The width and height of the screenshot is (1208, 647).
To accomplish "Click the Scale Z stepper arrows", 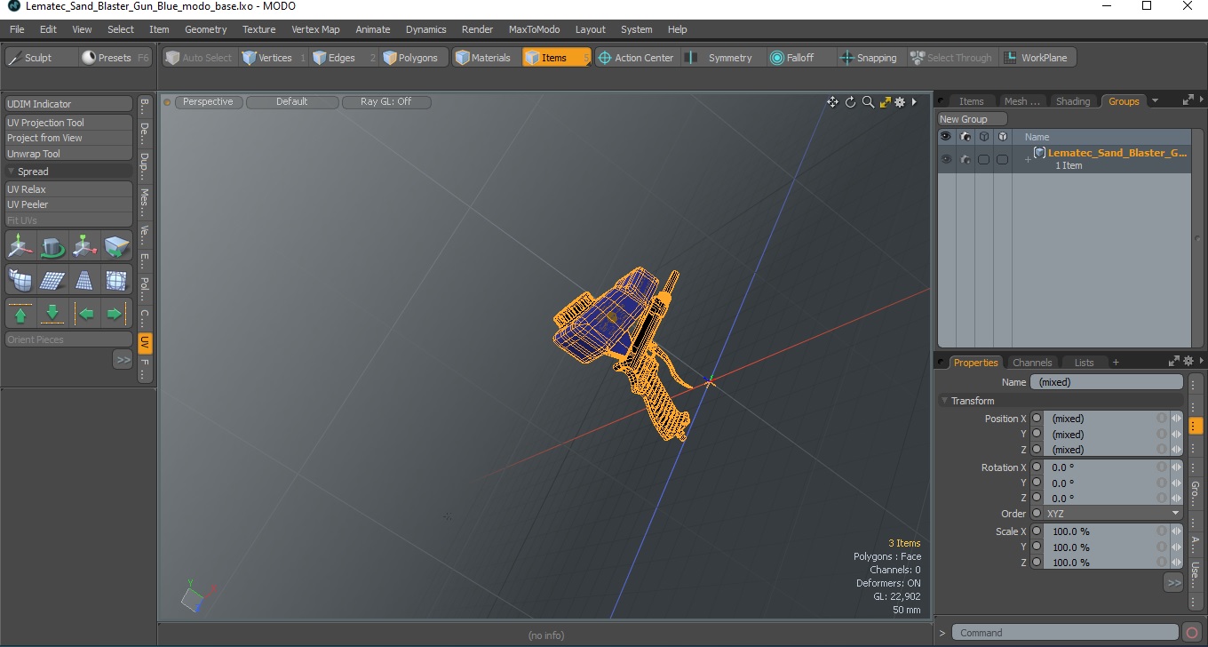I will coord(1177,563).
